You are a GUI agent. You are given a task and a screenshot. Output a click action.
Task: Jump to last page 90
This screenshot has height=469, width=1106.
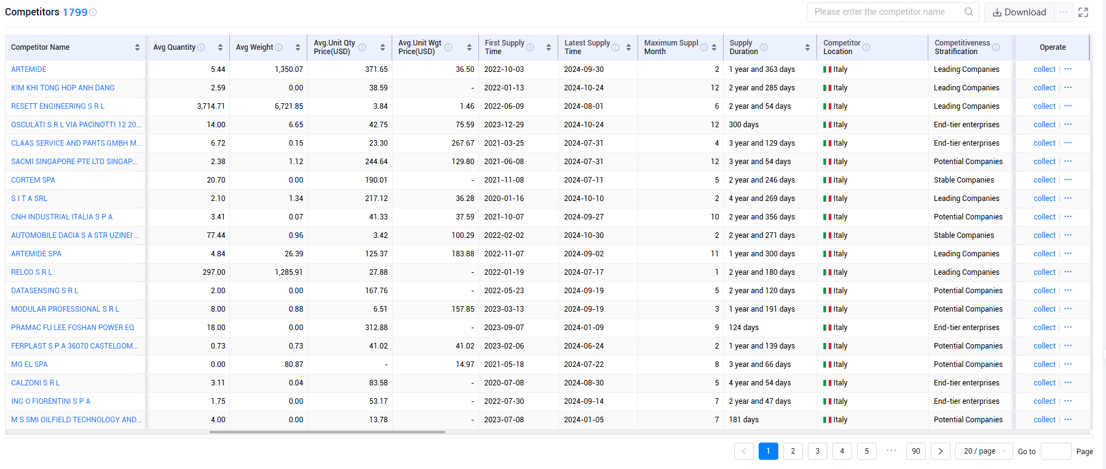click(x=916, y=451)
